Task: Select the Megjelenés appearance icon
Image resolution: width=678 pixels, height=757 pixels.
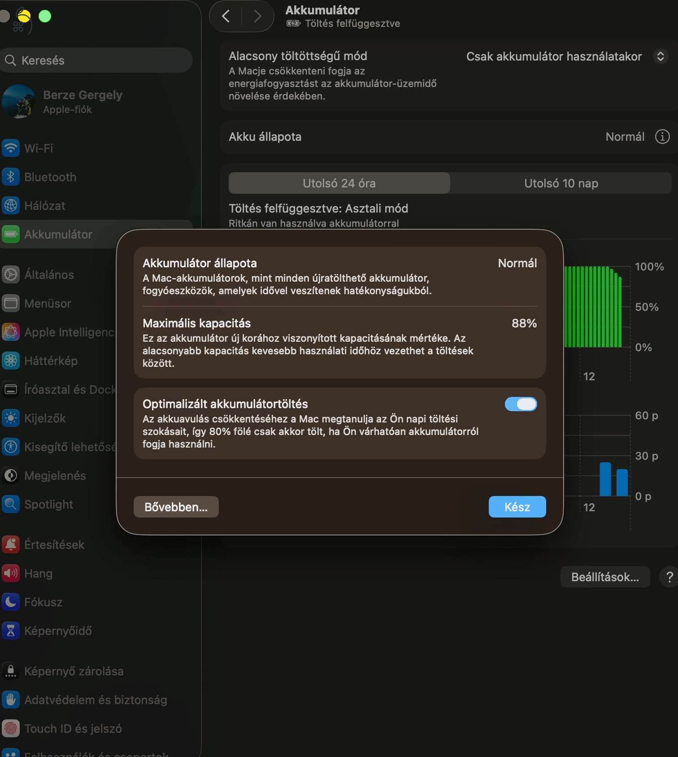Action: pyautogui.click(x=11, y=475)
